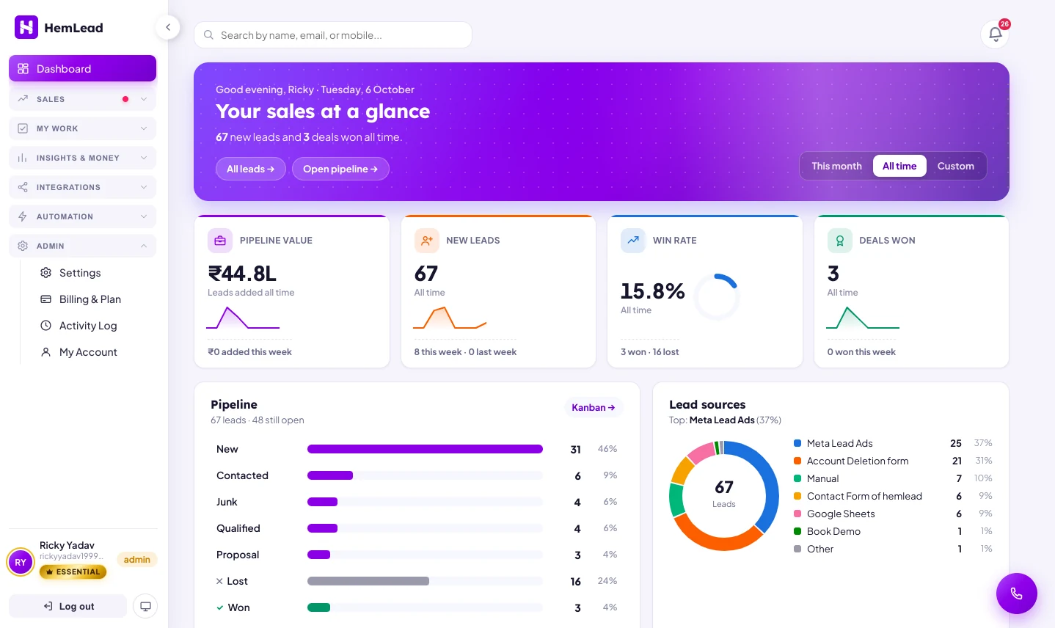Click the Billing & Plan card icon
The image size is (1055, 628).
[x=45, y=299]
